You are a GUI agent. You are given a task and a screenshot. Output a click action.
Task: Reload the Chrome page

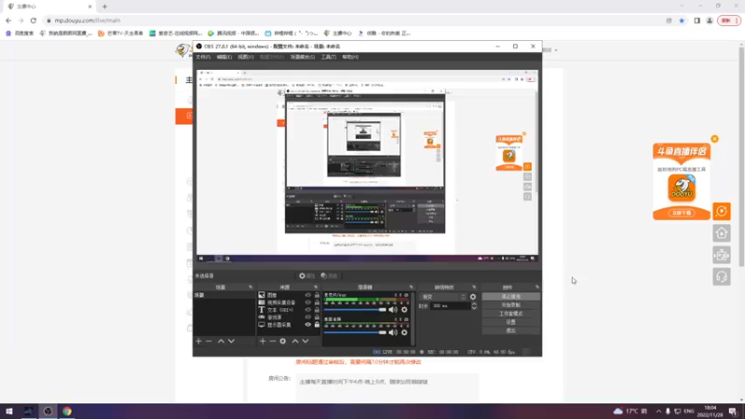[x=34, y=20]
